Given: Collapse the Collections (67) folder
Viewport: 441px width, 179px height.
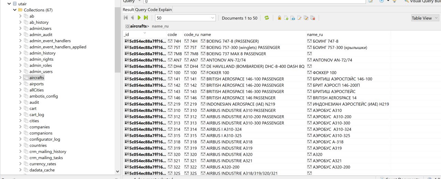Looking at the screenshot, I should [14, 10].
